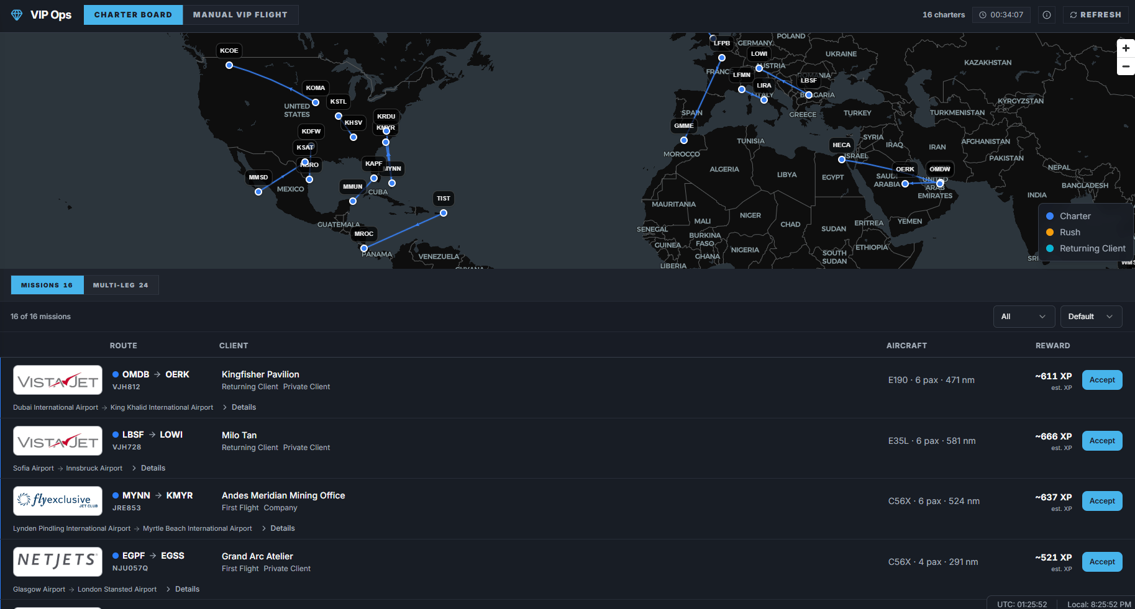Select the LFMN airport map marker
The width and height of the screenshot is (1135, 609).
coord(742,89)
